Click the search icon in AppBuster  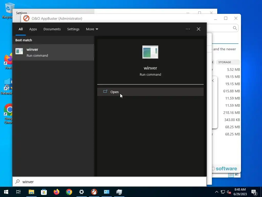[235, 28]
